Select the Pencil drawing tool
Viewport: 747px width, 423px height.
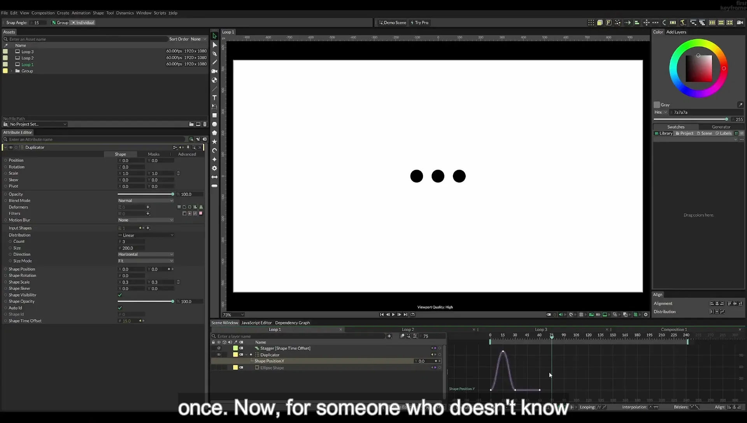(x=214, y=62)
